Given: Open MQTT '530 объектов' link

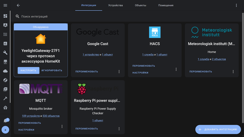Looking at the screenshot, I should pyautogui.click(x=51, y=116).
